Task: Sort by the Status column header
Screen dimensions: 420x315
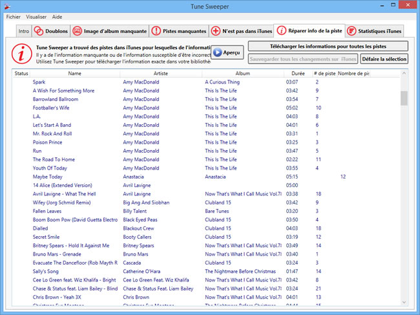Action: (x=21, y=74)
